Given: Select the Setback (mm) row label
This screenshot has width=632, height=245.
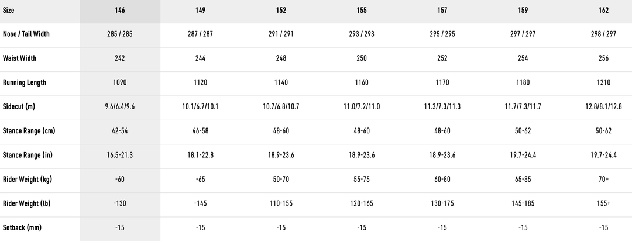Looking at the screenshot, I should [x=22, y=227].
